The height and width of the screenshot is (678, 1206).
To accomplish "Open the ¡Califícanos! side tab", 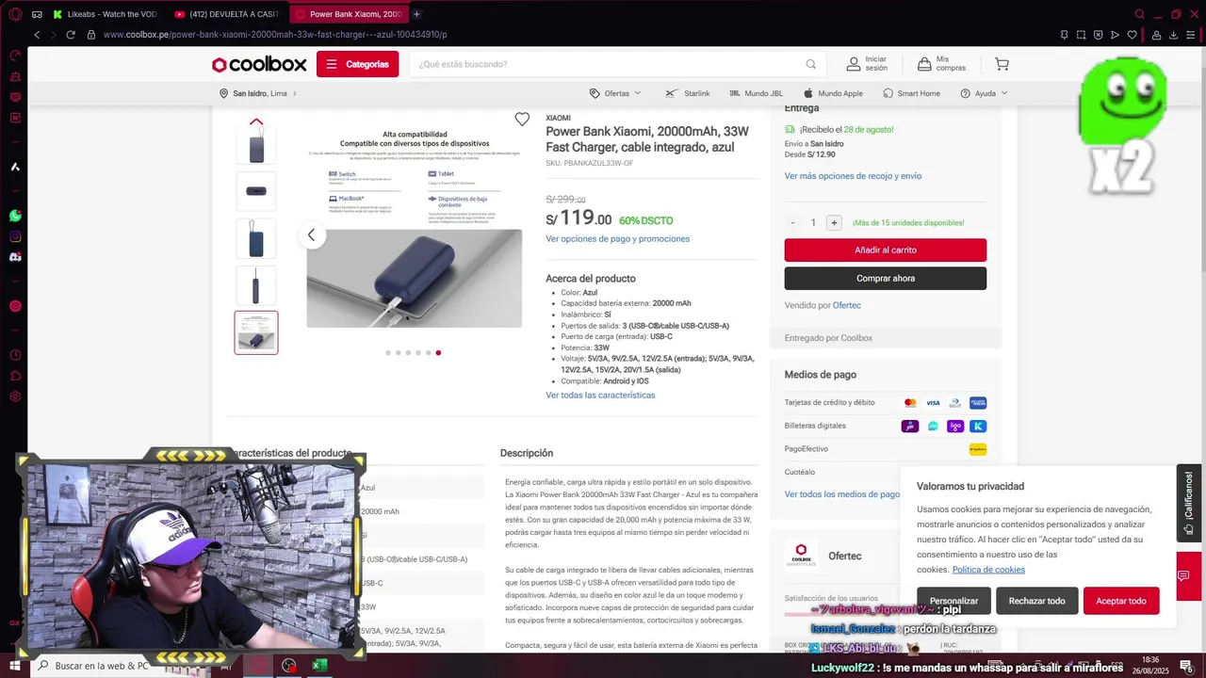I will (x=1189, y=503).
